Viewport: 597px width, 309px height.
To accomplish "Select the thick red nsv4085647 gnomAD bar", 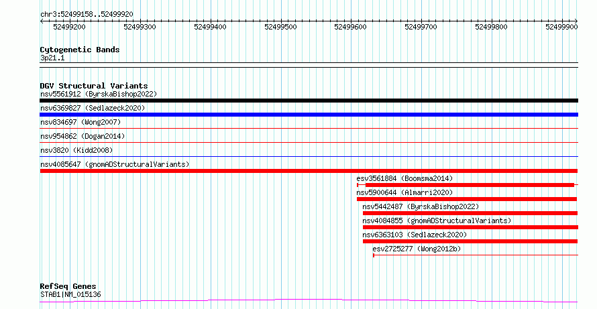I will (x=309, y=171).
